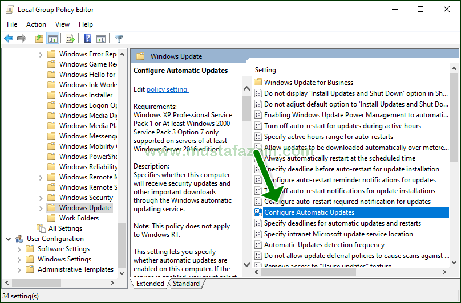The height and width of the screenshot is (303, 461).
Task: Click tree pane vertical scrollbar up arrow
Action: (x=122, y=54)
